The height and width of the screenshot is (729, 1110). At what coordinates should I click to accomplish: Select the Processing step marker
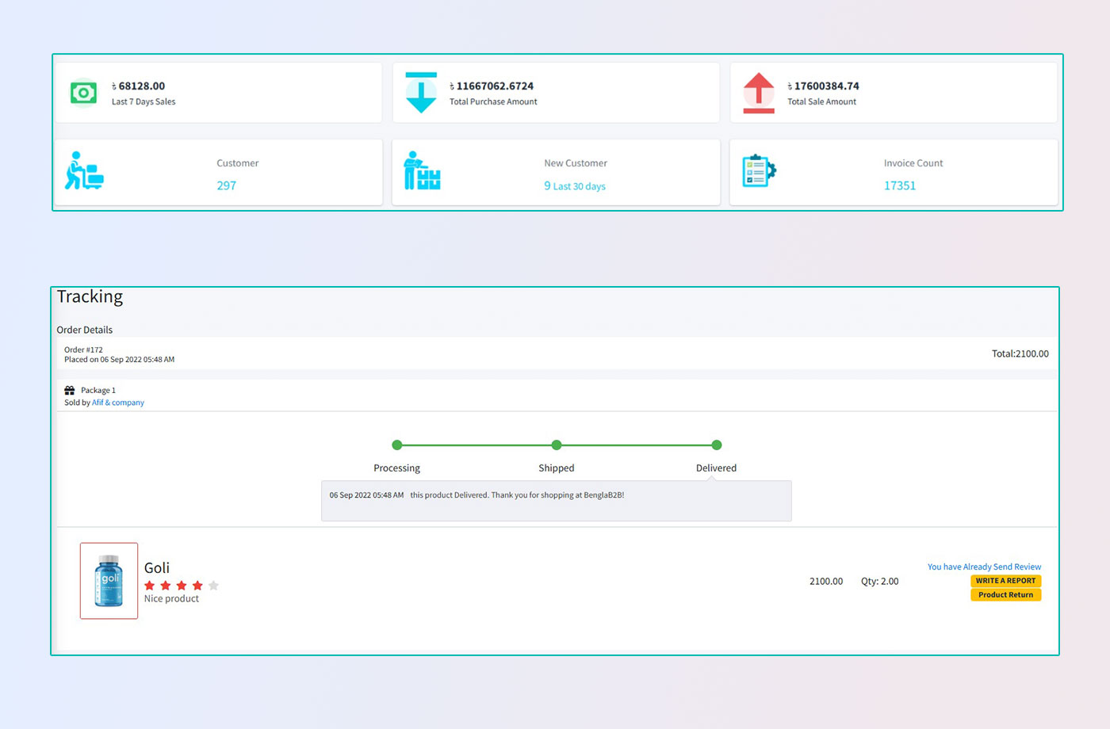tap(397, 445)
